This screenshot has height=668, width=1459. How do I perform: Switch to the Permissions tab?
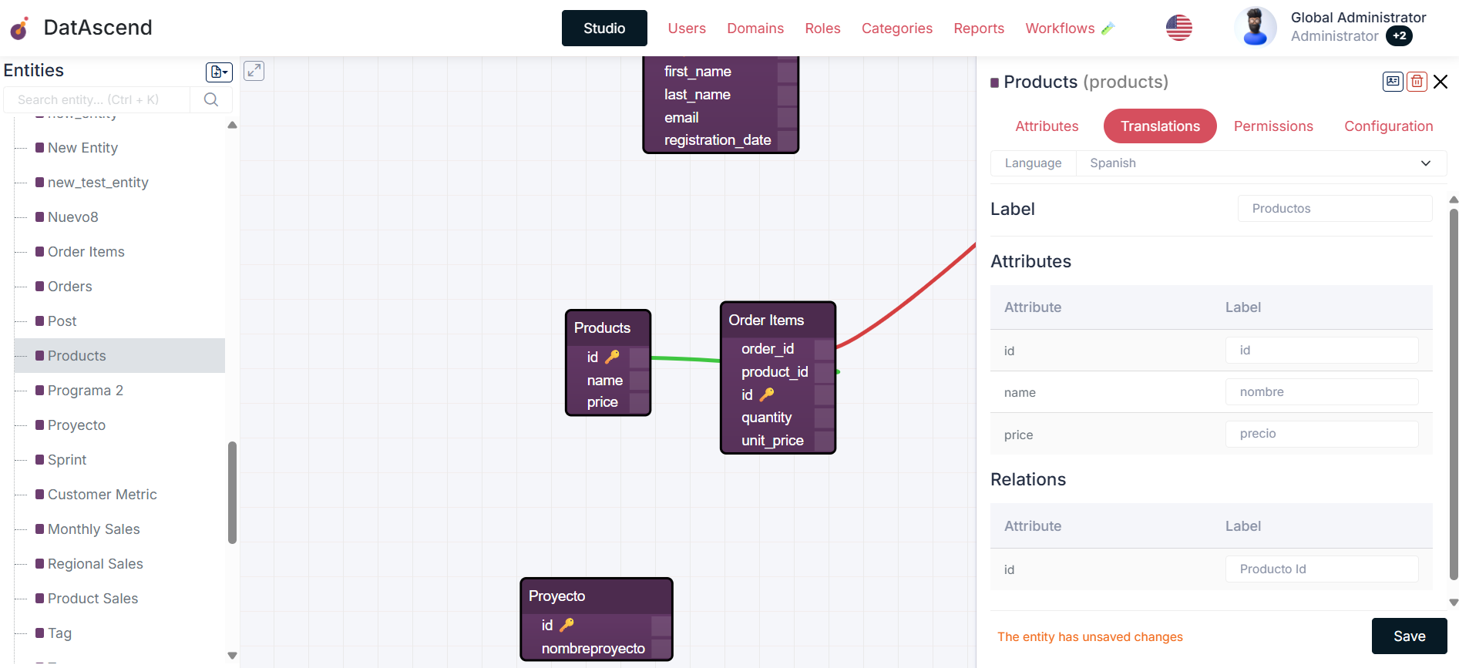(1272, 126)
